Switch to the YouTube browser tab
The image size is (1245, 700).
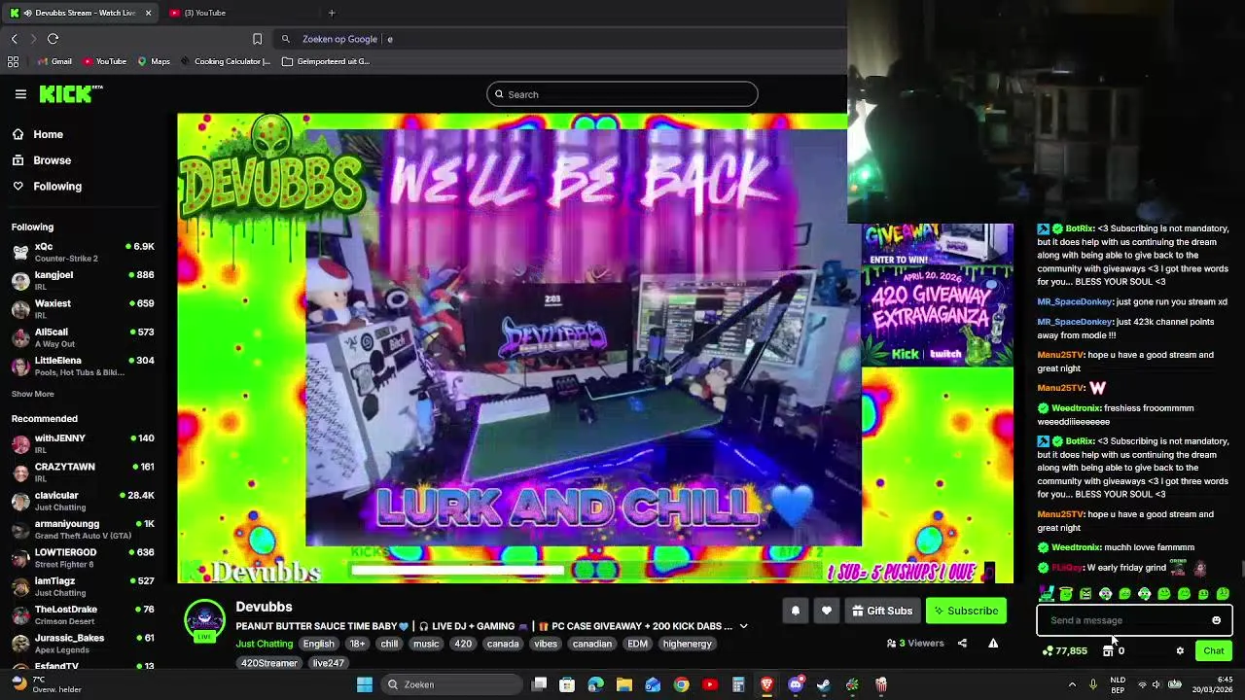click(238, 13)
